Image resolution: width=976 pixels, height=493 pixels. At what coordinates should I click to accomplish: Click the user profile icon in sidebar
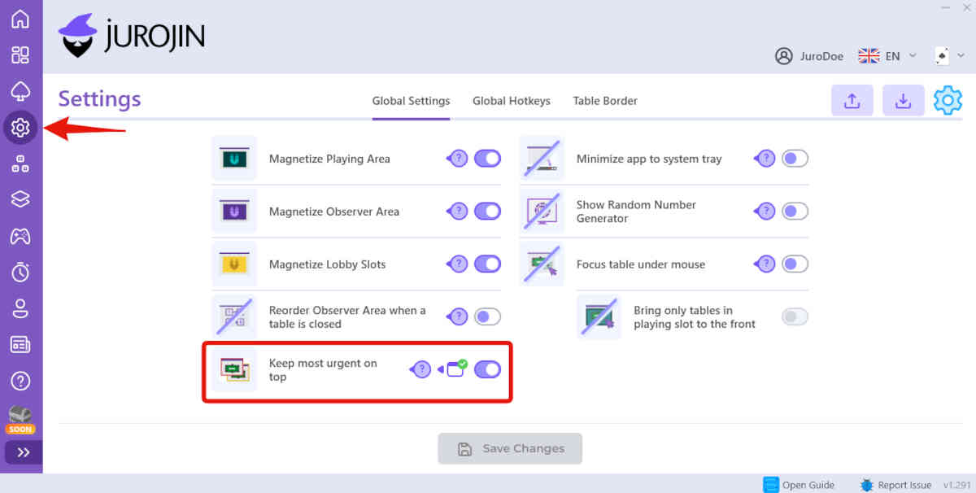point(20,308)
